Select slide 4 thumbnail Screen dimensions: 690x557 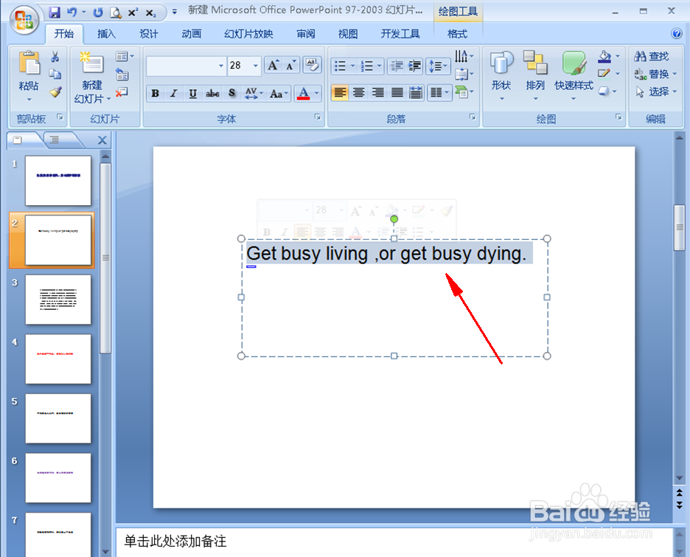[x=58, y=359]
